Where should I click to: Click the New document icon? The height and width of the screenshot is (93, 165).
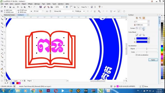pyautogui.click(x=2, y=7)
